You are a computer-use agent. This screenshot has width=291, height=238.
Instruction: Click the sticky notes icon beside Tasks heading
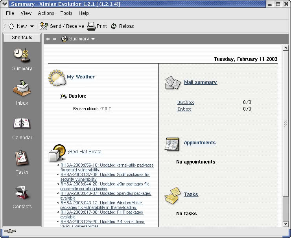point(172,196)
